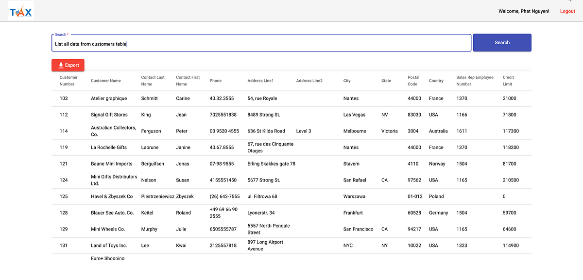
Task: Click the Logout link
Action: (567, 11)
